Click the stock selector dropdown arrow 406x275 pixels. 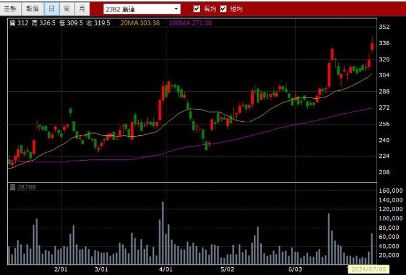tap(176, 9)
